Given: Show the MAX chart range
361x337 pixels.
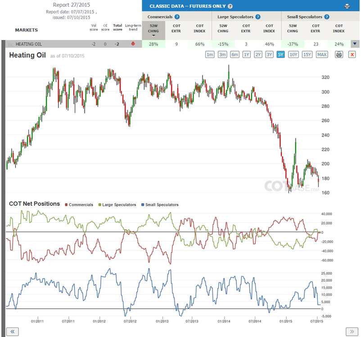Looking at the screenshot, I should tap(322, 54).
